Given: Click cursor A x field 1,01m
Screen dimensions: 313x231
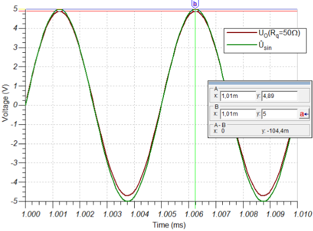Looking at the screenshot, I should [x=238, y=96].
